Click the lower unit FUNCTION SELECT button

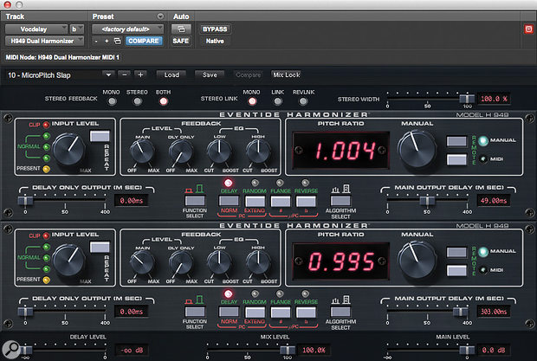point(195,312)
